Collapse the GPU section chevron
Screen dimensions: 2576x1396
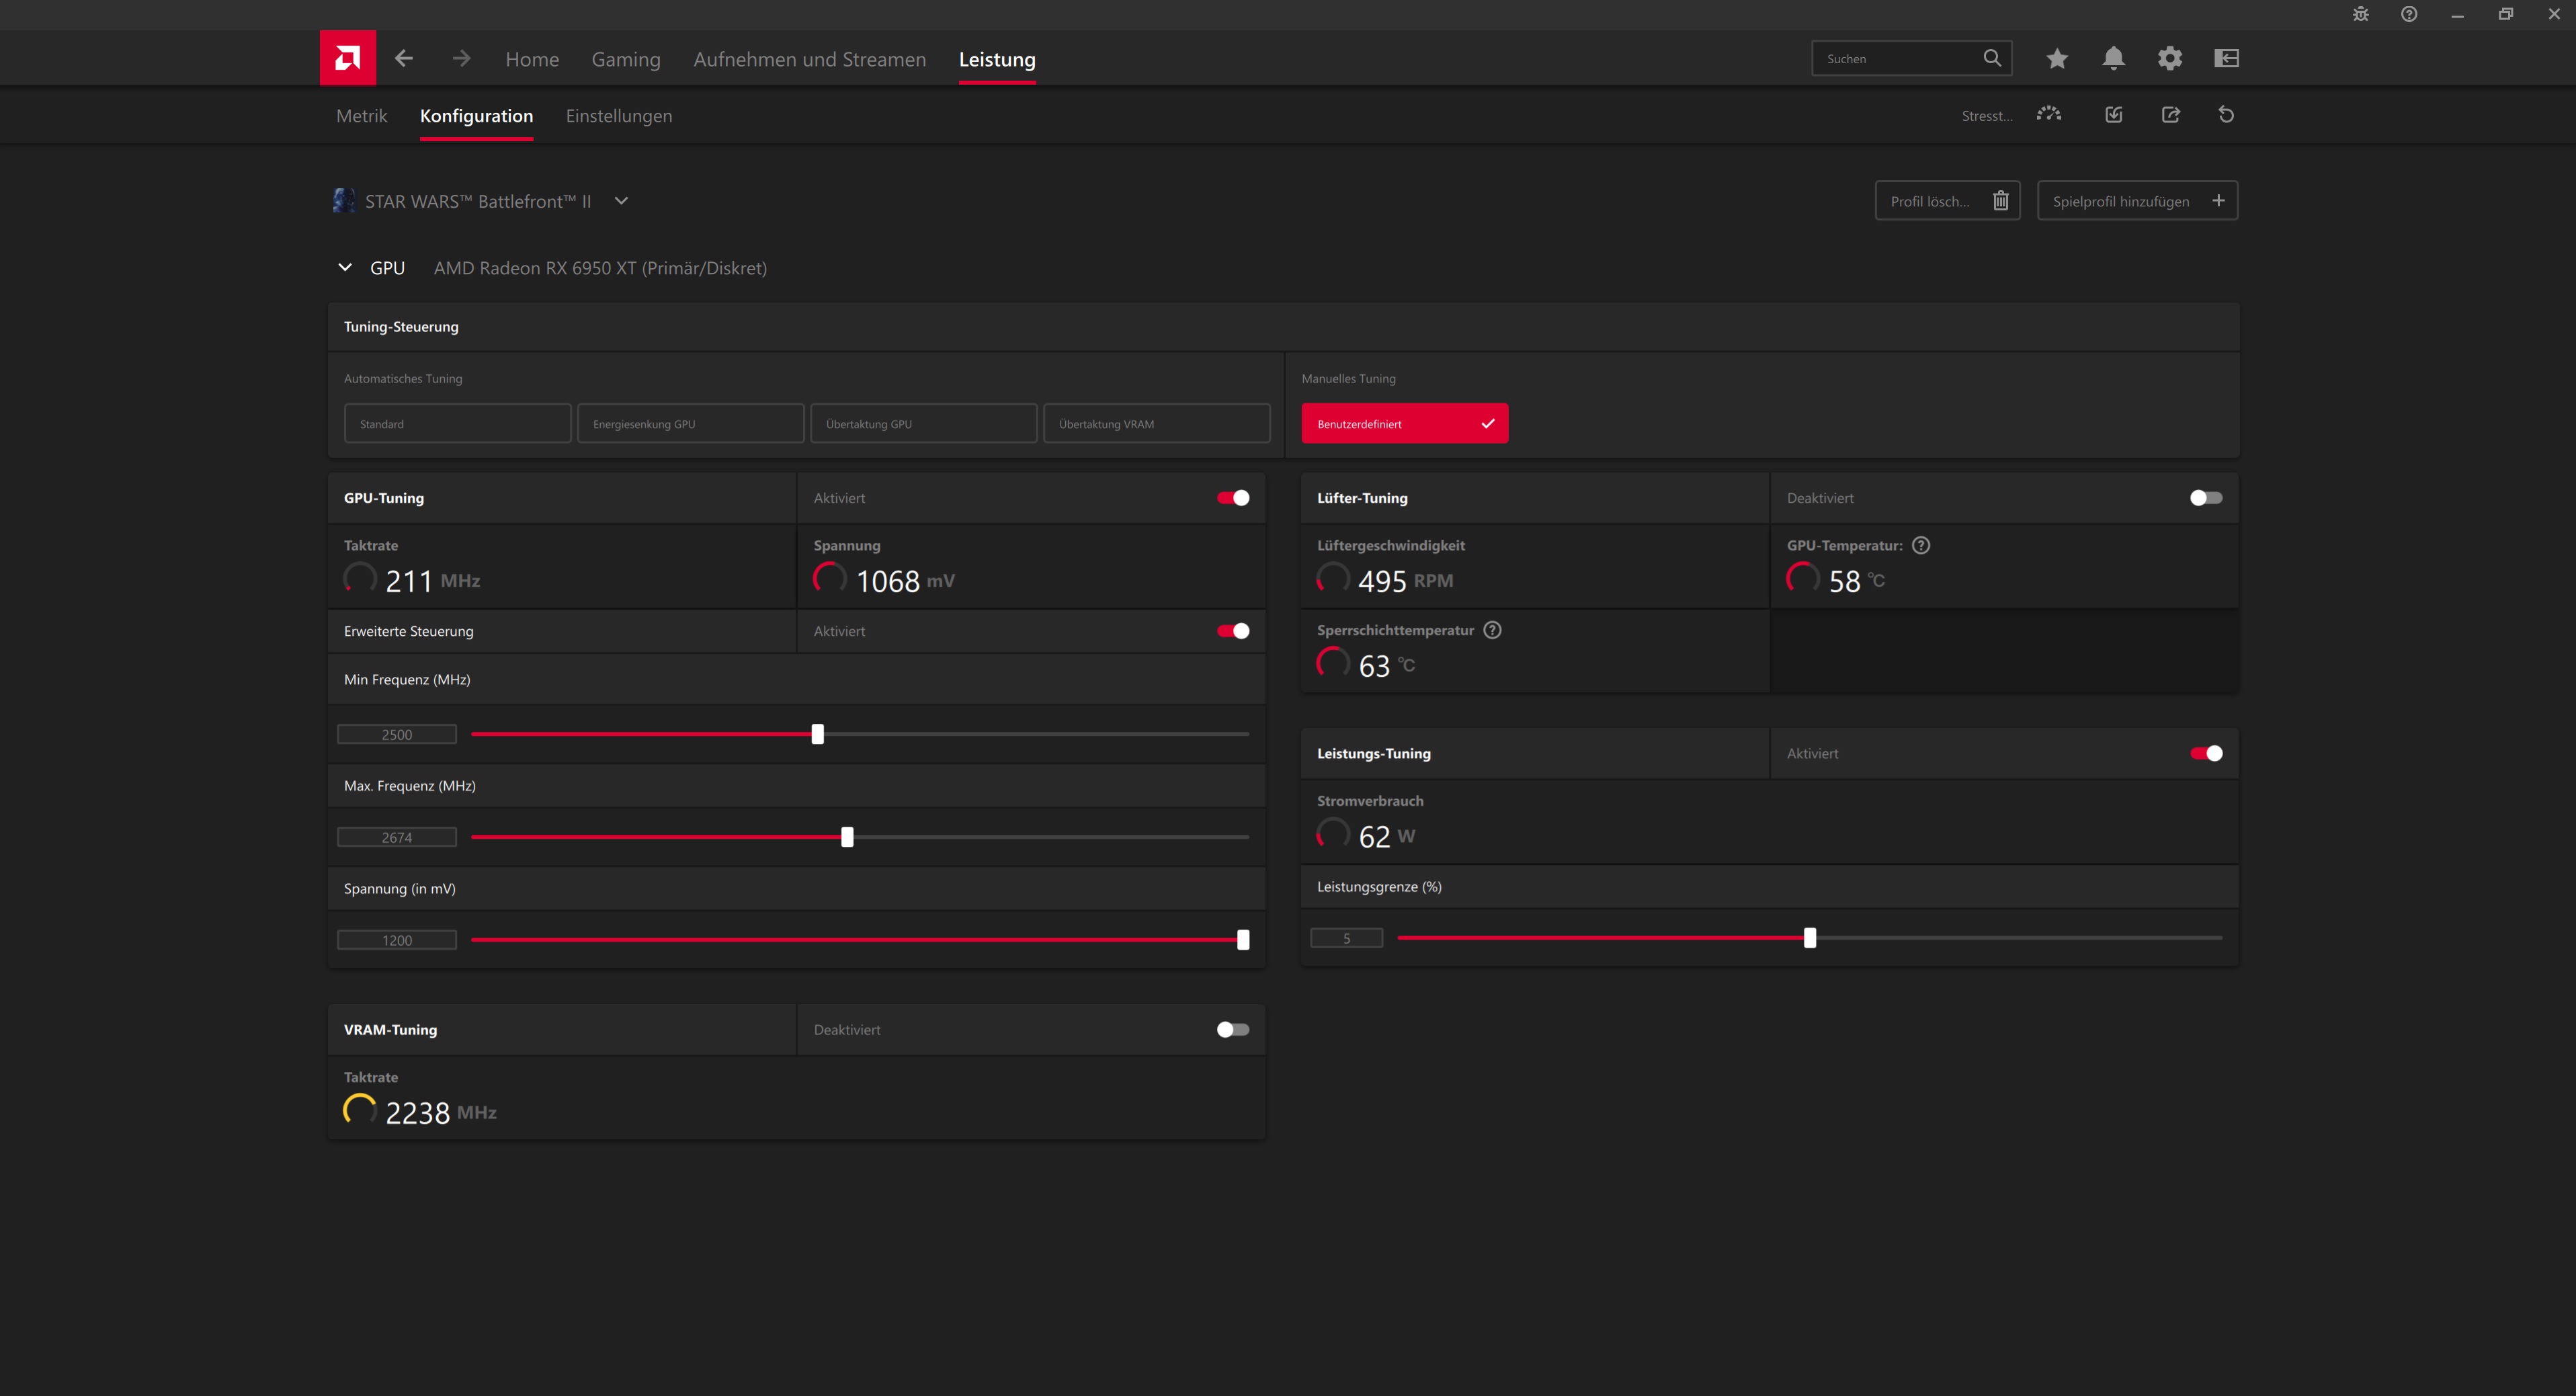(345, 267)
